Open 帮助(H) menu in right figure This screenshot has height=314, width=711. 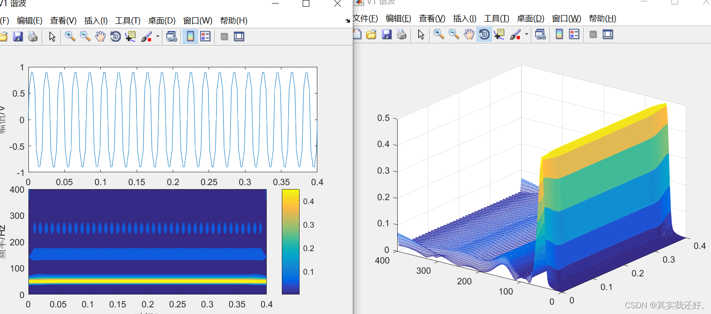[603, 19]
